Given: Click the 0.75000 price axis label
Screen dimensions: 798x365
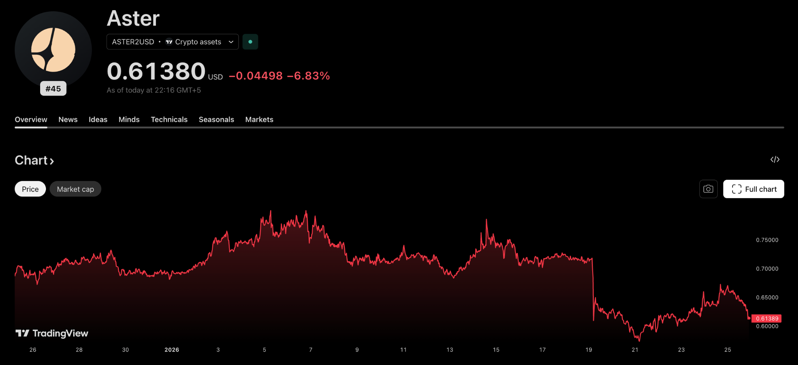Looking at the screenshot, I should tap(767, 240).
